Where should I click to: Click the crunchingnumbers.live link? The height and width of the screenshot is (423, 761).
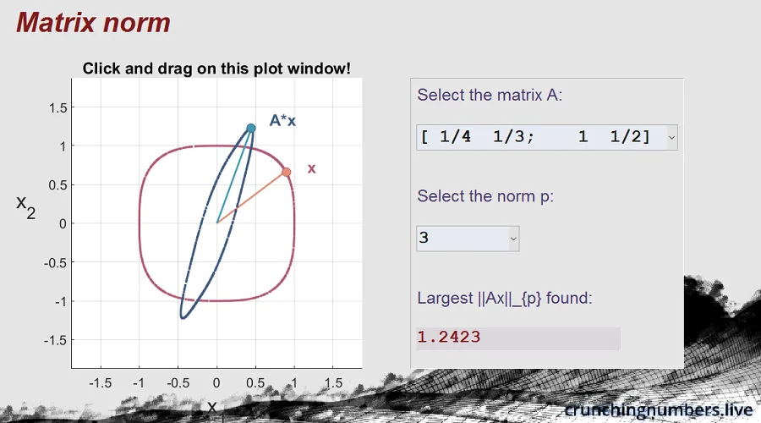pos(659,410)
